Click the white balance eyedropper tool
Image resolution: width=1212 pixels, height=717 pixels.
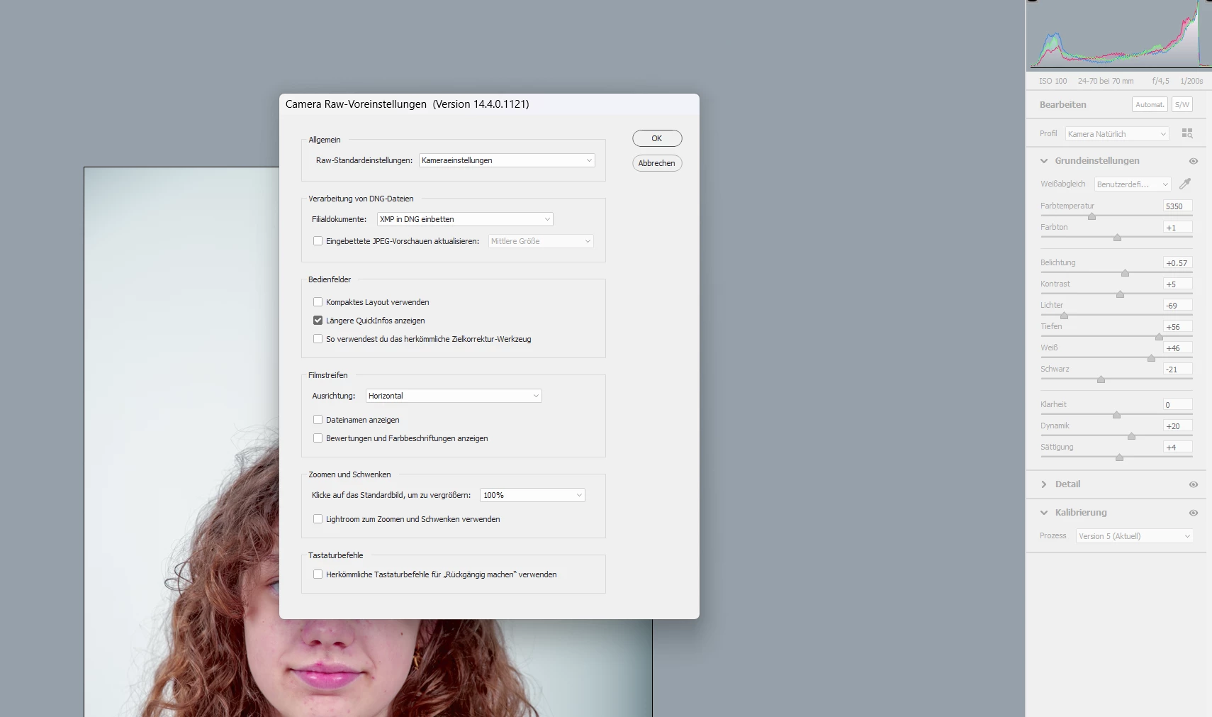point(1184,184)
